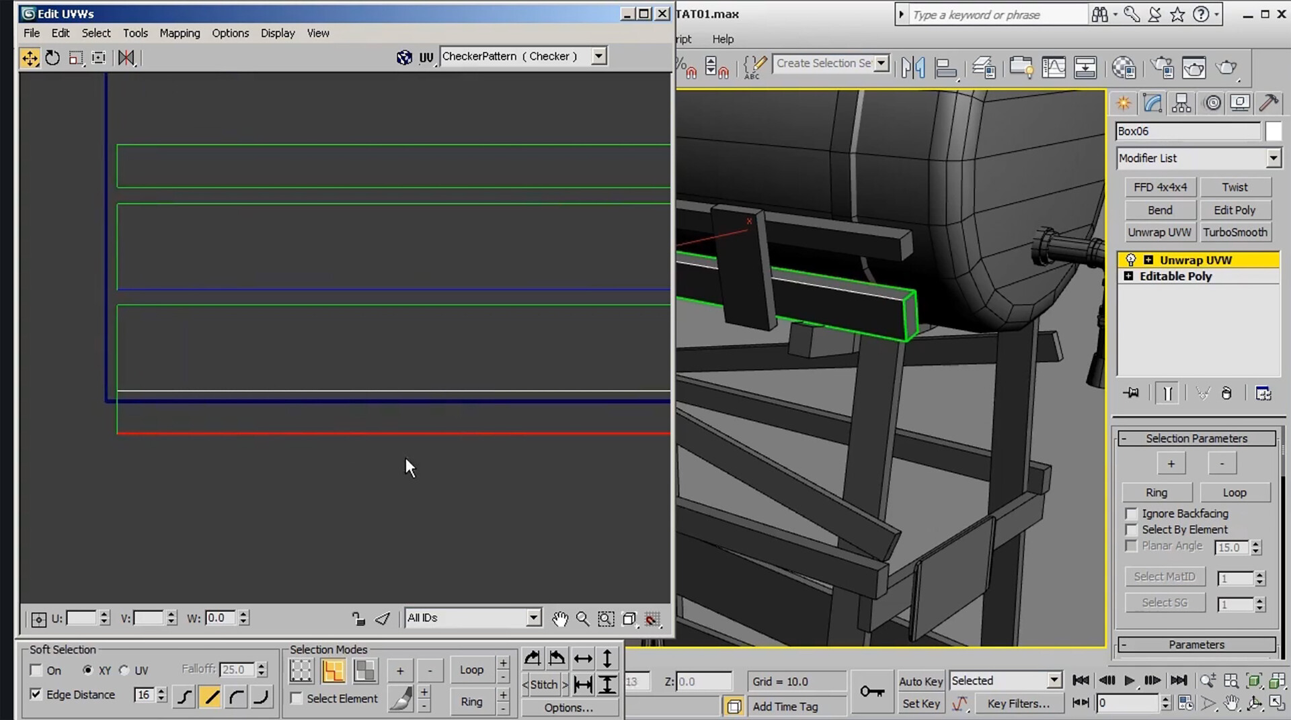Click the Mirror Horizontal icon in UV editor

click(x=126, y=58)
